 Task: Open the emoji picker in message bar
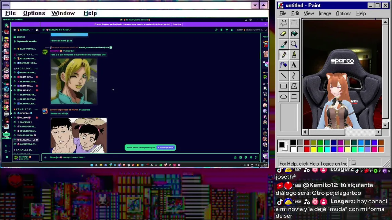click(251, 157)
